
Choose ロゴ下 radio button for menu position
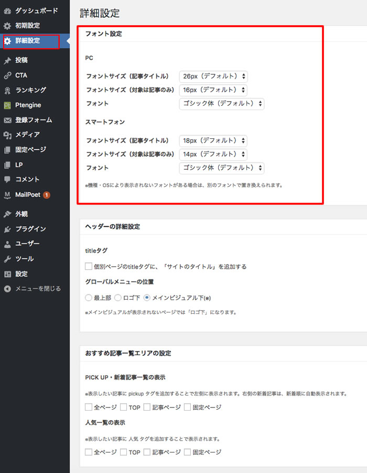[118, 298]
